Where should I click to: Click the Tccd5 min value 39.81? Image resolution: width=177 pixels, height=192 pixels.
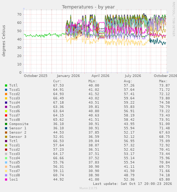(94, 107)
